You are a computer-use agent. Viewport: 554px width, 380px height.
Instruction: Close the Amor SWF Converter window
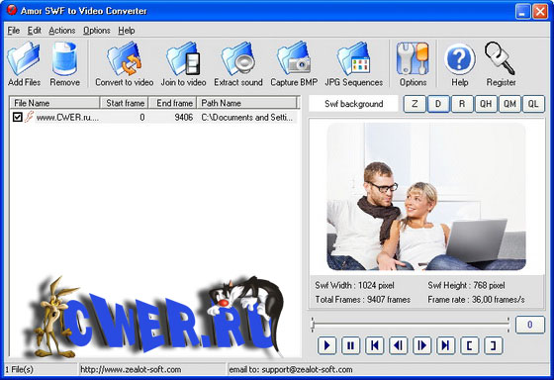pos(540,11)
